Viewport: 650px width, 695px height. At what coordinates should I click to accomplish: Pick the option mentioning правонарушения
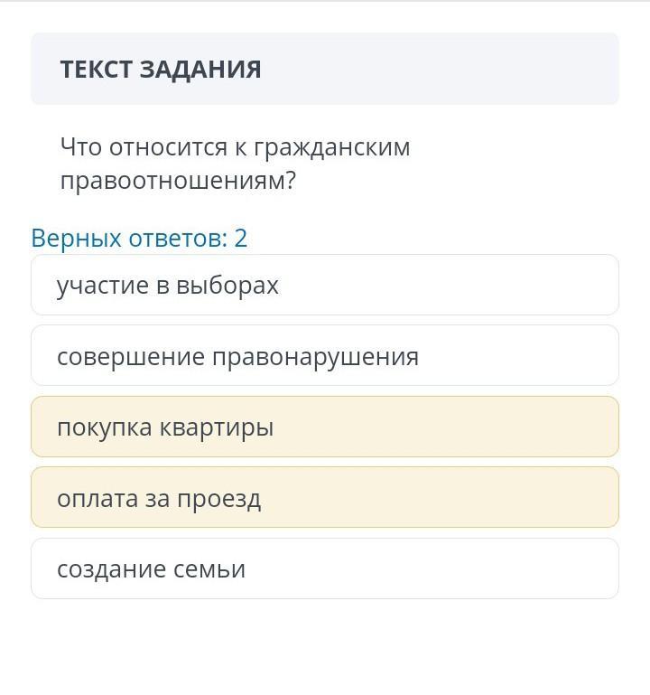tap(324, 356)
